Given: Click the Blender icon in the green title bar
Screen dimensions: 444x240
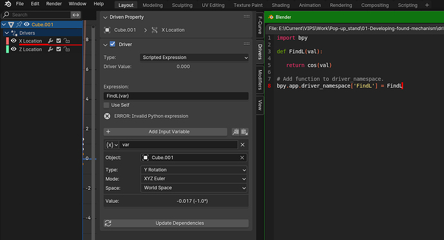Looking at the screenshot, I should [271, 17].
